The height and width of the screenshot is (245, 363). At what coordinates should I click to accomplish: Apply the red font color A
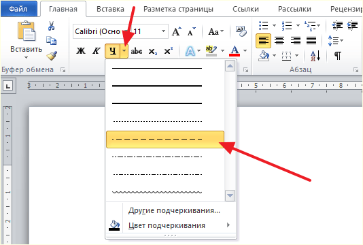coord(235,50)
